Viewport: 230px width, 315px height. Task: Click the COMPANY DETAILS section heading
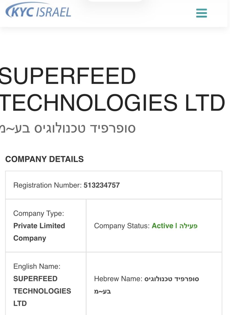click(44, 159)
